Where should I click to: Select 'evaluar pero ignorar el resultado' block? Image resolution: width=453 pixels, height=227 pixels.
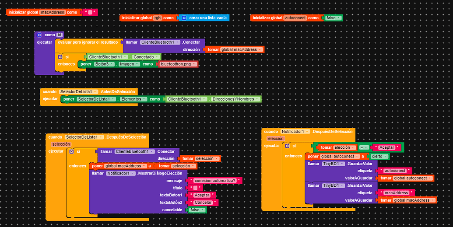tap(88, 42)
